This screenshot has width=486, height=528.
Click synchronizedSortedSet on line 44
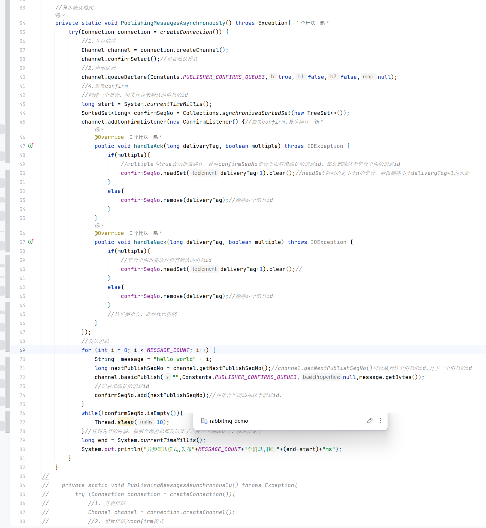coord(256,113)
